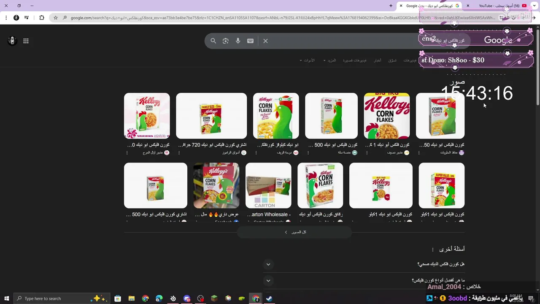Screen dimensions: 540x304
Task: Expand the المزيد more menu
Action: click(x=329, y=60)
